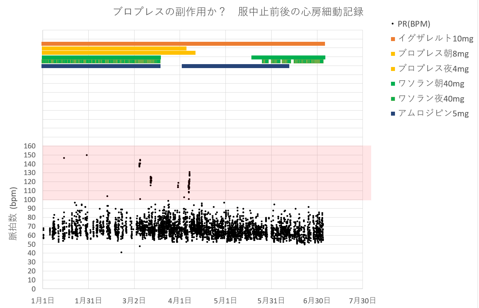The height and width of the screenshot is (308, 479).
Task: Click the long orange イグザレルト bar
Action: [183, 44]
